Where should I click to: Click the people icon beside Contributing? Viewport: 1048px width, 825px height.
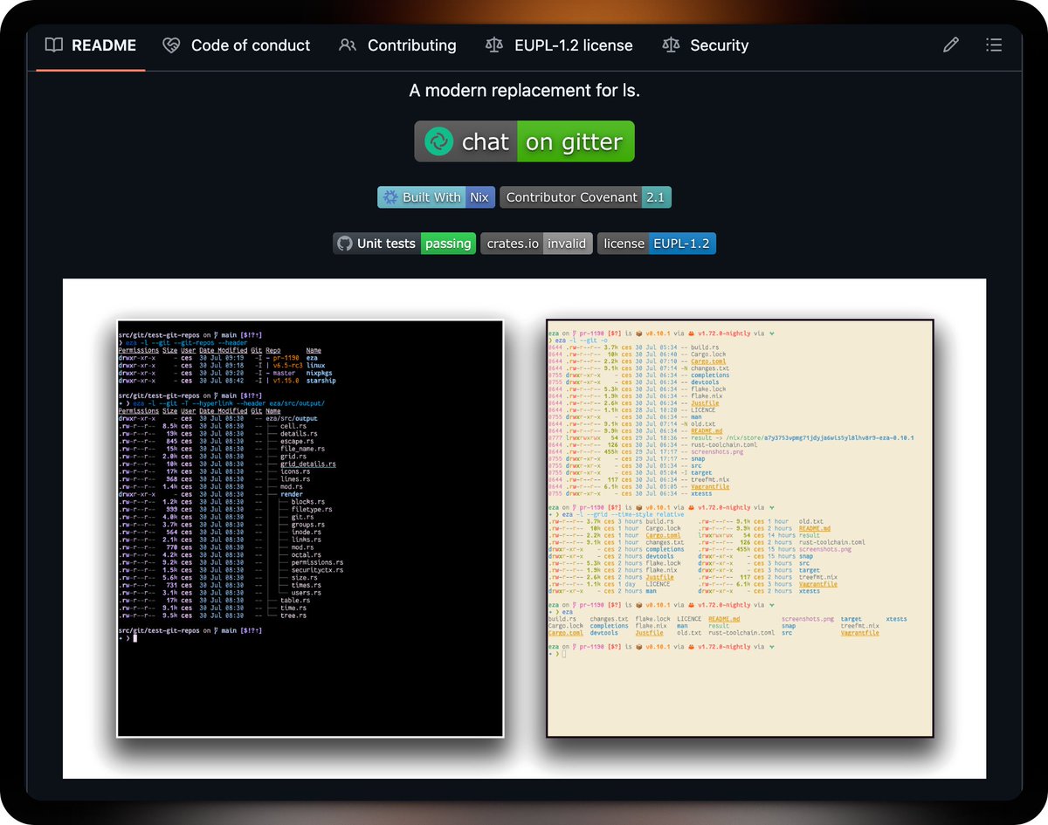pos(348,45)
